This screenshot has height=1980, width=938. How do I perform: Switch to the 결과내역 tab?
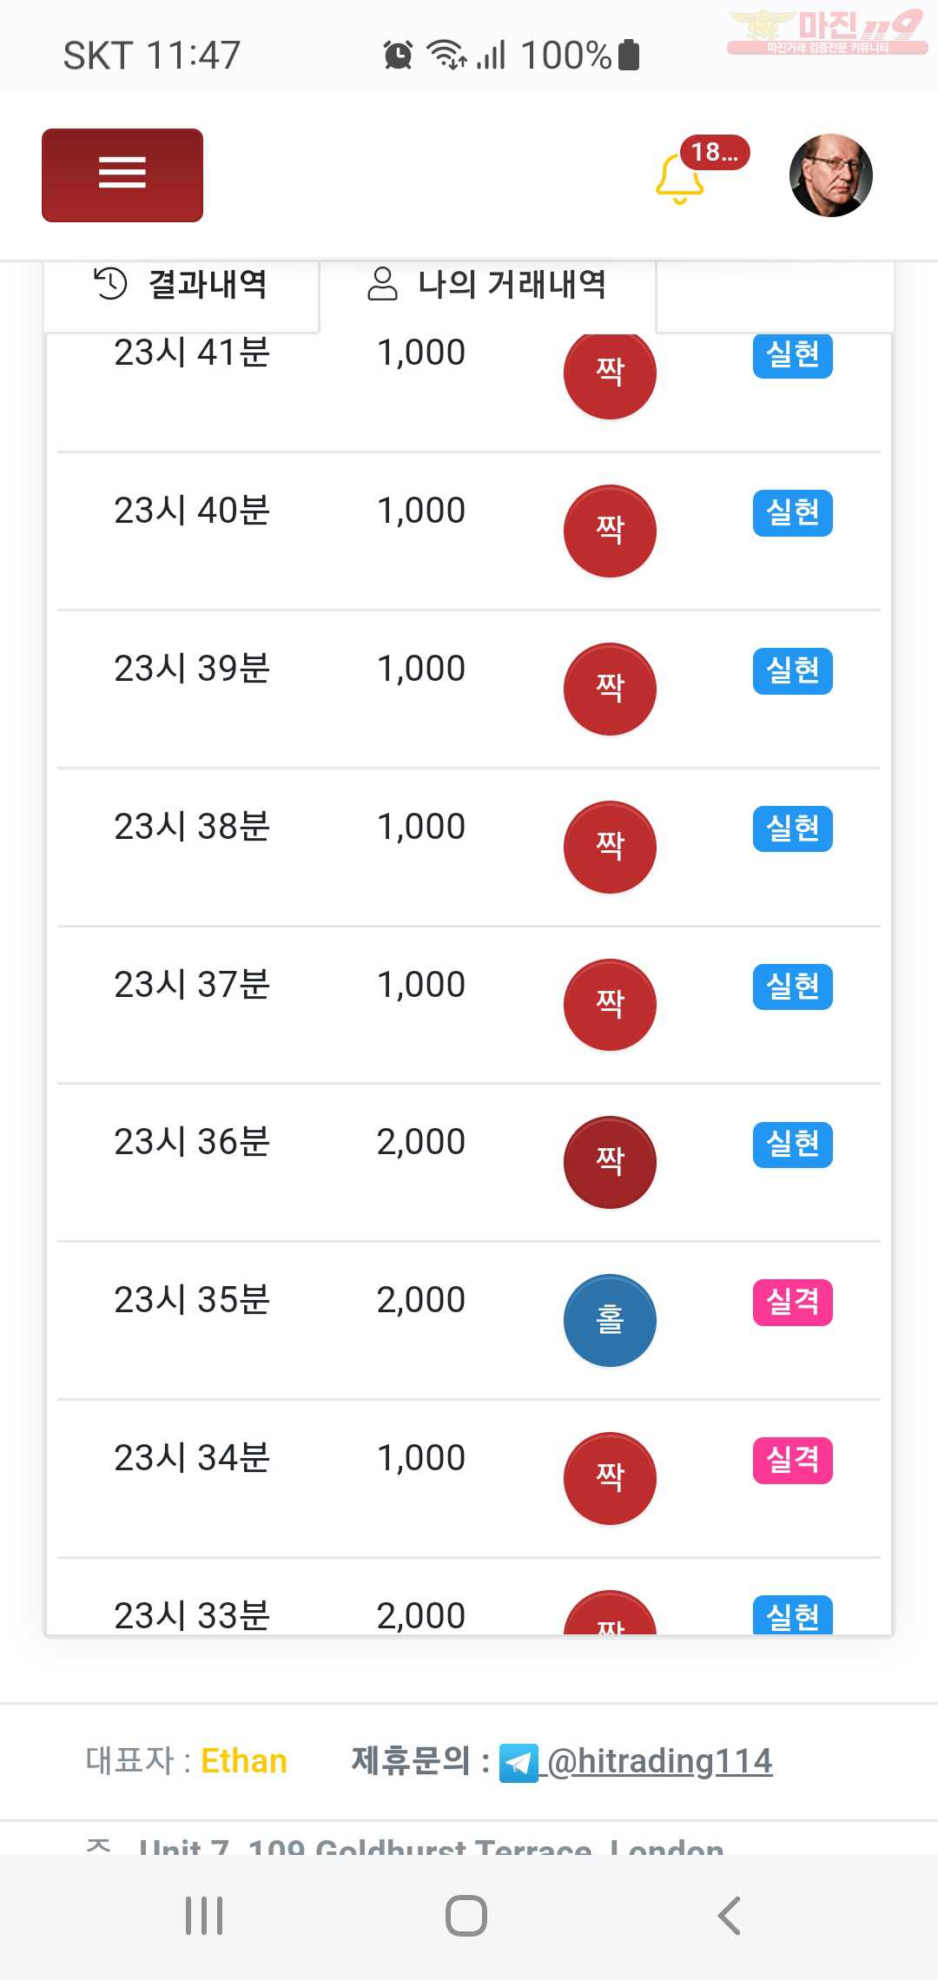point(182,285)
